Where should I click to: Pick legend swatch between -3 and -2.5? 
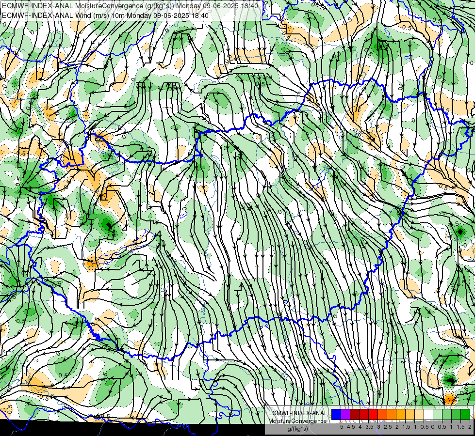382,415
